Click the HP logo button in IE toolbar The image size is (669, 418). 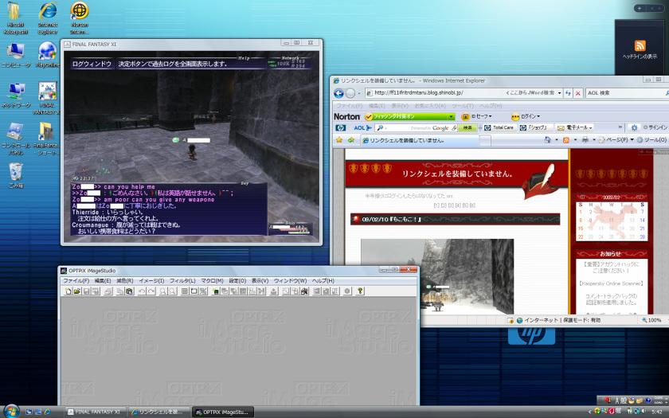(341, 127)
